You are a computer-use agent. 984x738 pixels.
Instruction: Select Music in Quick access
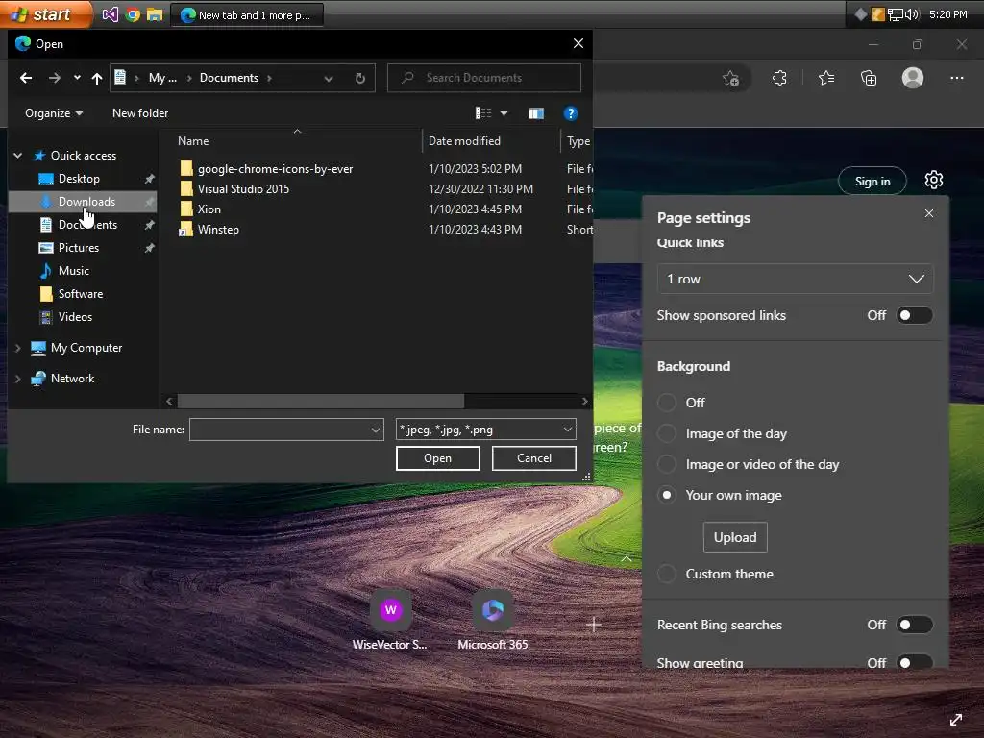[73, 271]
